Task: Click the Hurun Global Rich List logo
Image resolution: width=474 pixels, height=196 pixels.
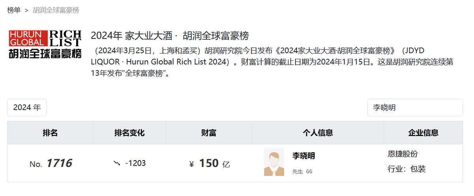Action: tap(45, 44)
